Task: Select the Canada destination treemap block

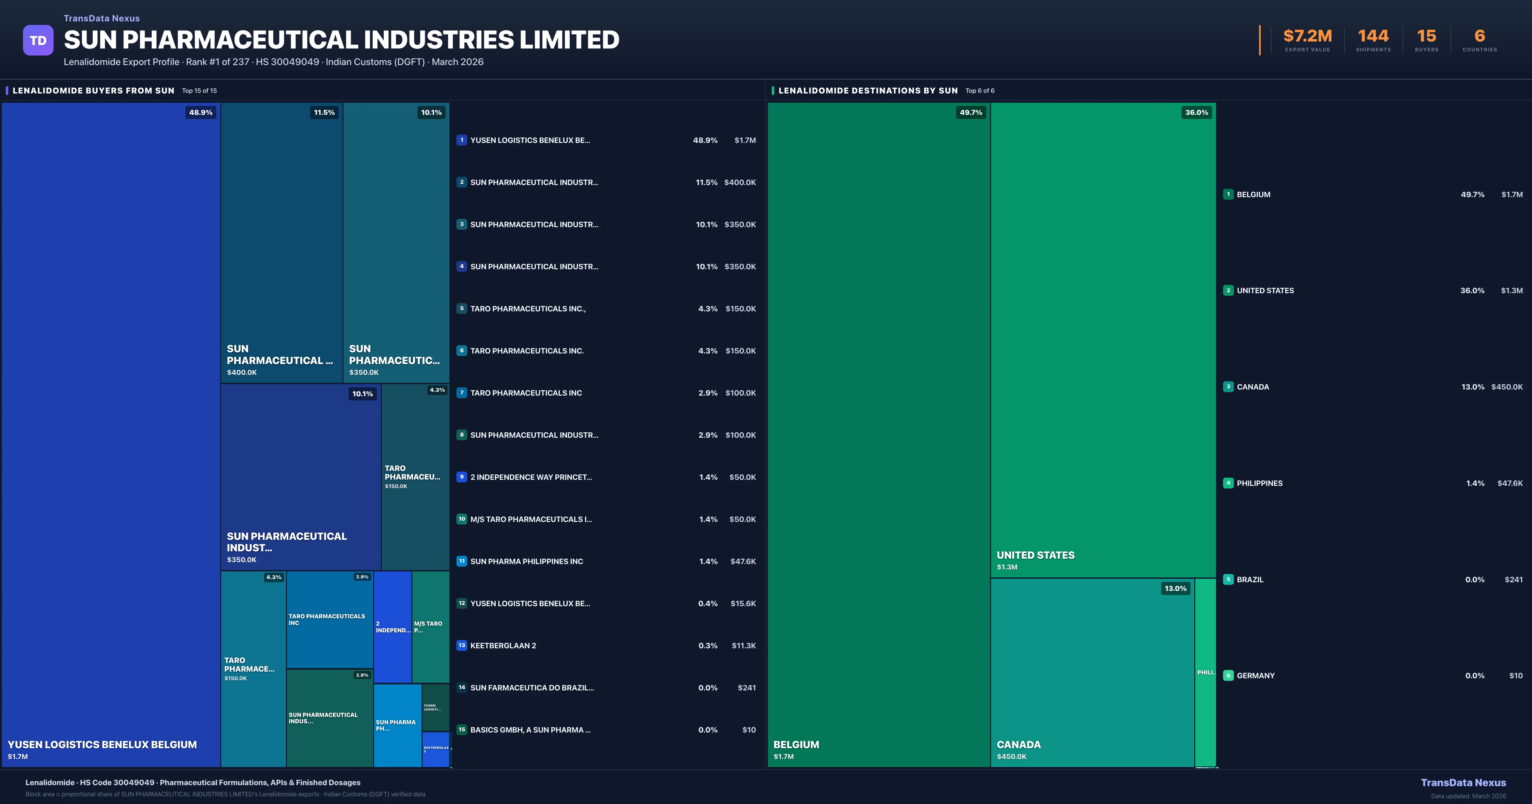Action: 1092,672
